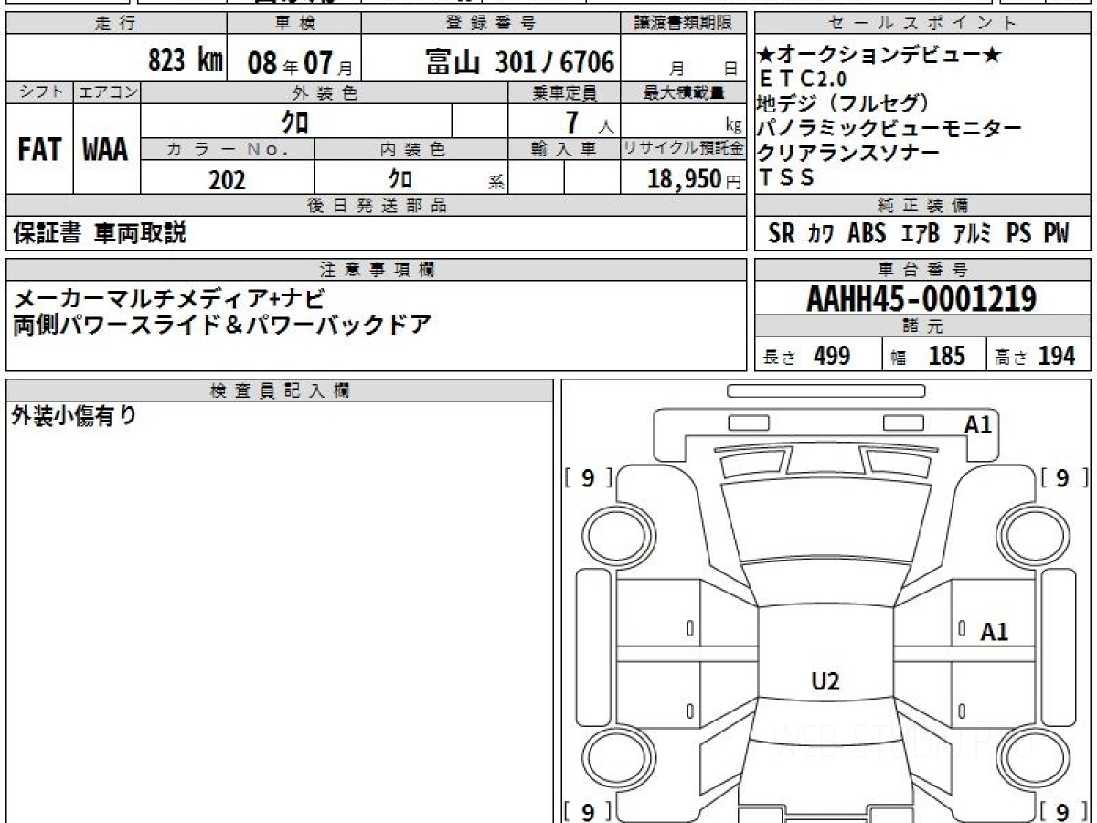Select the 車検 header cell
1097x823 pixels.
(293, 24)
